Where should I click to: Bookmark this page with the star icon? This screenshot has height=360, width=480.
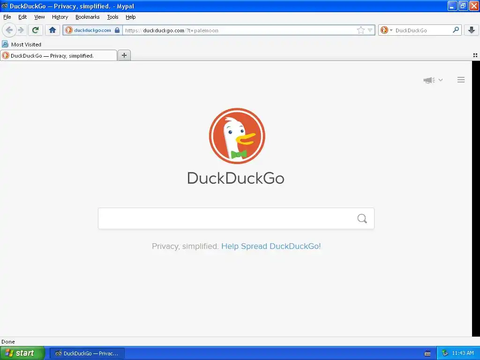tap(360, 30)
